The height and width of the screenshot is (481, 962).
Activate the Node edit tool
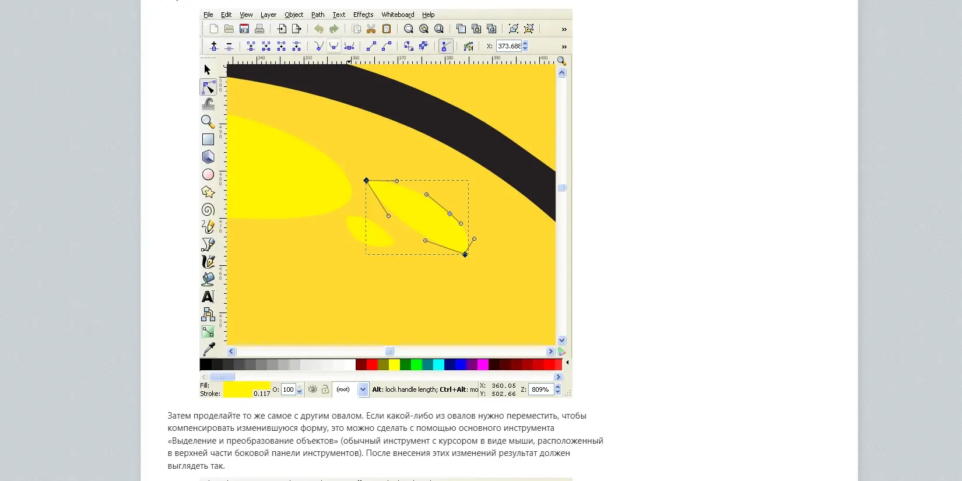tap(208, 87)
